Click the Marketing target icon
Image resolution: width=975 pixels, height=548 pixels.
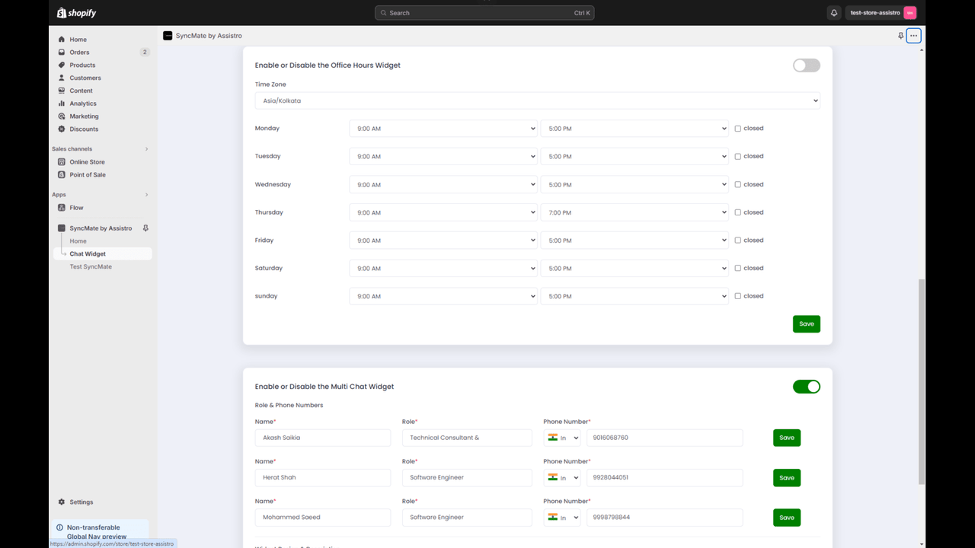62,116
